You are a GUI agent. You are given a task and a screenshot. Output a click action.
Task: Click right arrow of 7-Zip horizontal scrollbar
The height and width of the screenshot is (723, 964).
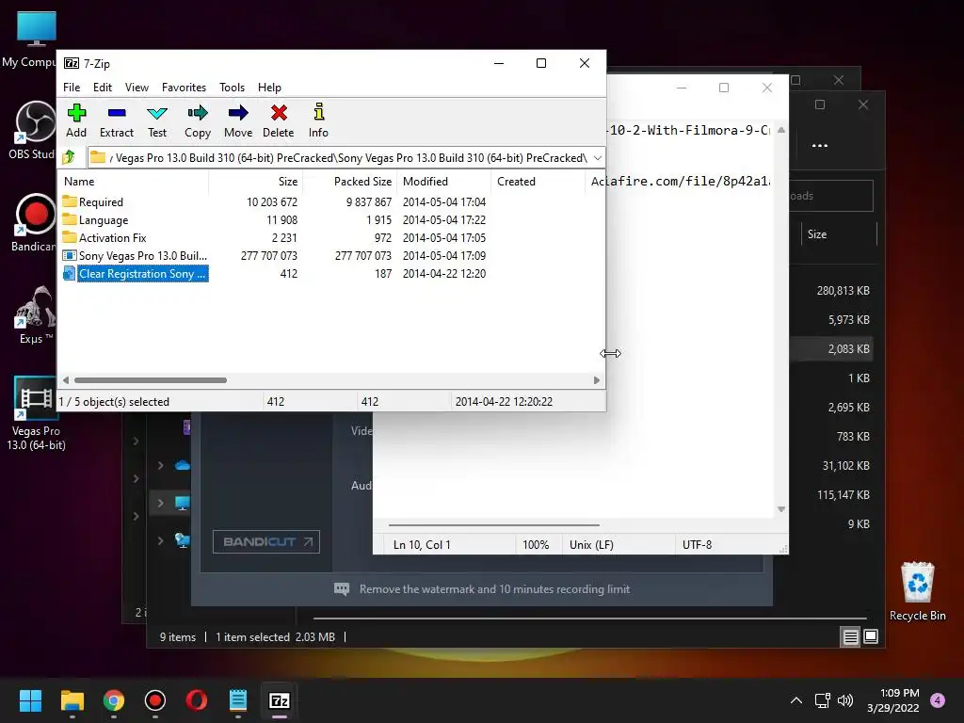pyautogui.click(x=596, y=380)
